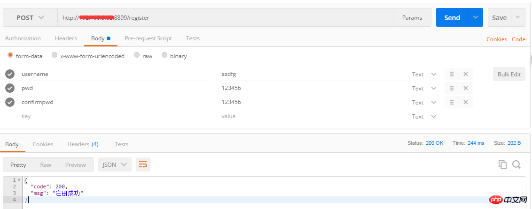Click the confirmpwd value 123456
The width and height of the screenshot is (532, 209).
312,102
